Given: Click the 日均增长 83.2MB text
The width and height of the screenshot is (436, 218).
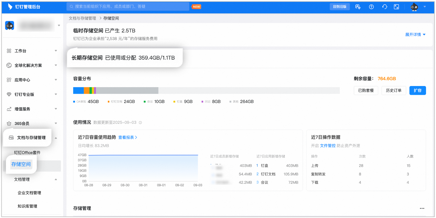Looking at the screenshot, I should click(94, 146).
